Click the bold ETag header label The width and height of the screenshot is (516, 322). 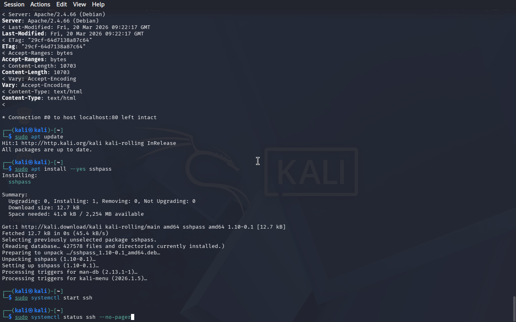pyautogui.click(x=8, y=47)
